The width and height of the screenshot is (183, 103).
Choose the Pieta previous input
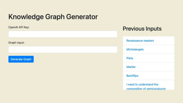tap(130, 58)
